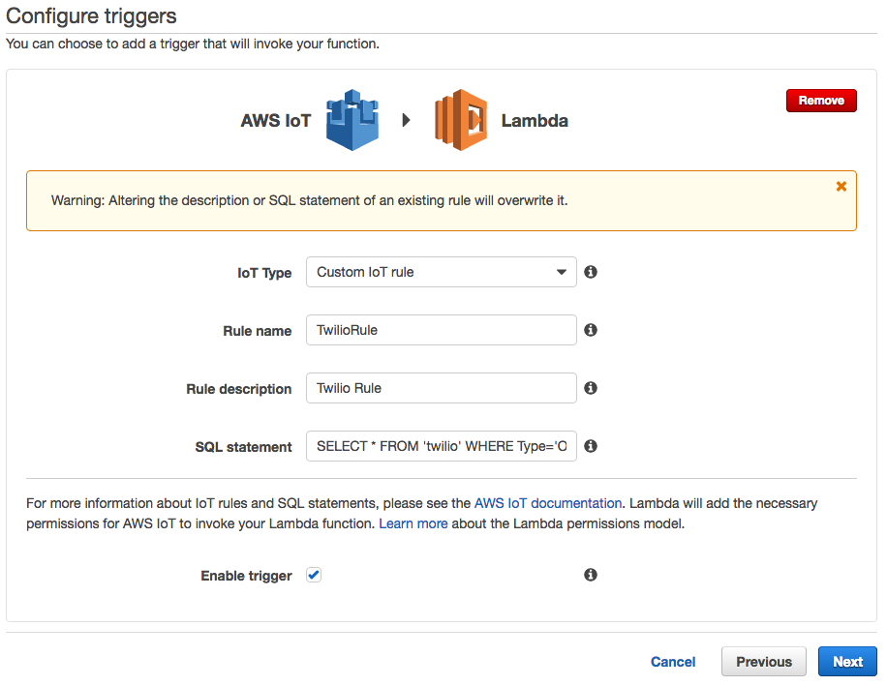Click the IoT Type label

(264, 273)
